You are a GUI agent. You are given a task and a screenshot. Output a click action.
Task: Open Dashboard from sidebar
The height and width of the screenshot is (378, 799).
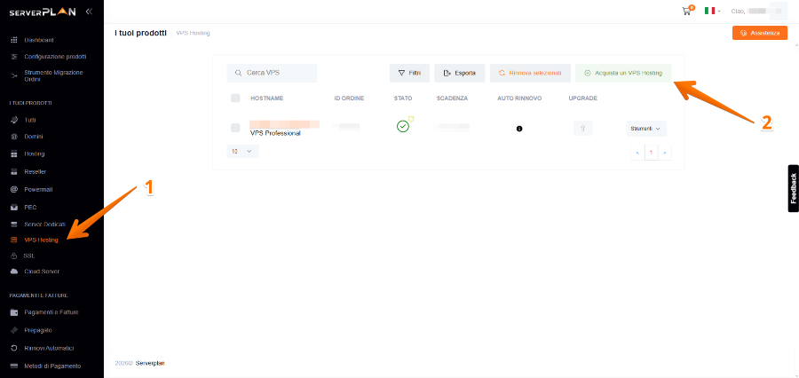pyautogui.click(x=38, y=40)
